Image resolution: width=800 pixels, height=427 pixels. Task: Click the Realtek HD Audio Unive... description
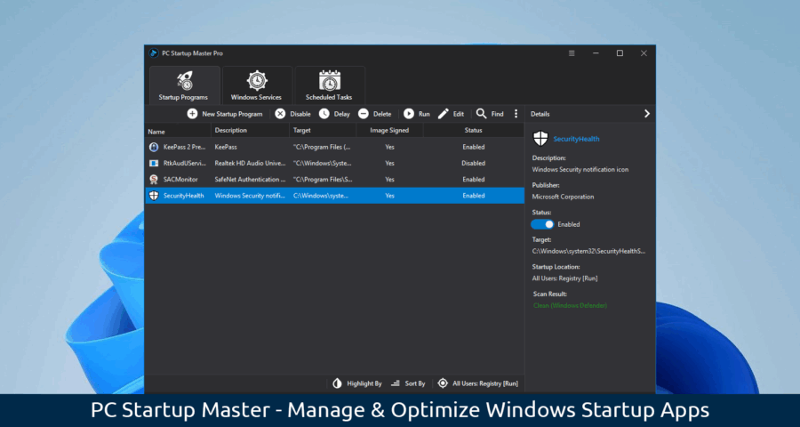[250, 164]
